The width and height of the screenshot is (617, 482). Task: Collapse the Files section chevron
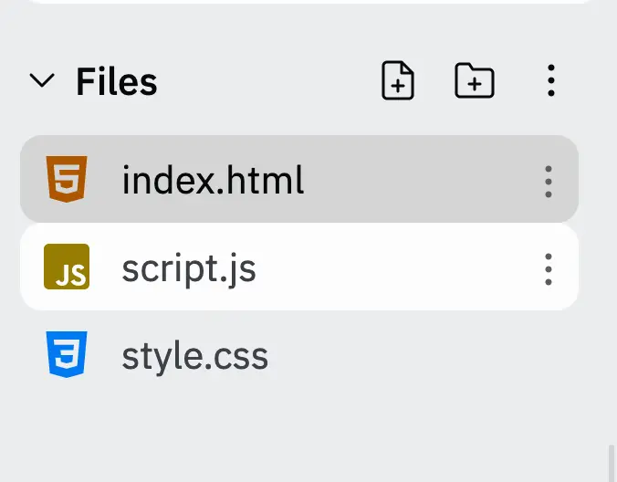(x=42, y=80)
